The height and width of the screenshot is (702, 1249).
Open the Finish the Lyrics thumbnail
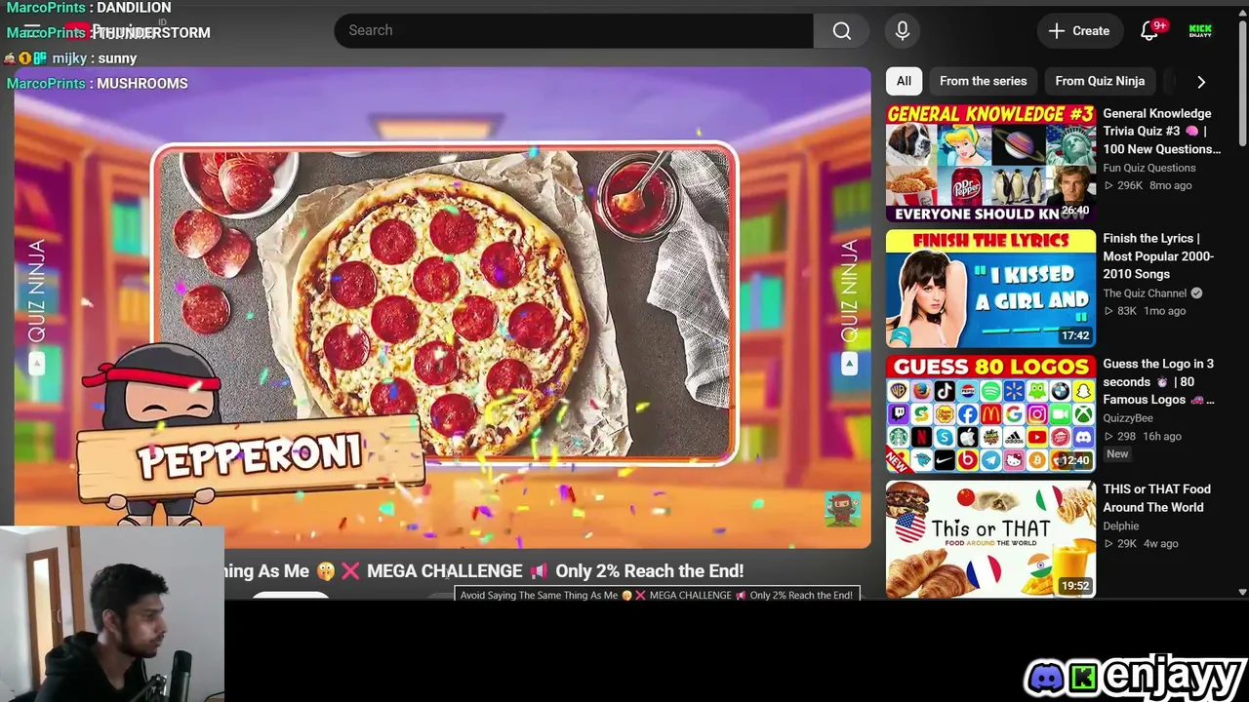tap(990, 289)
